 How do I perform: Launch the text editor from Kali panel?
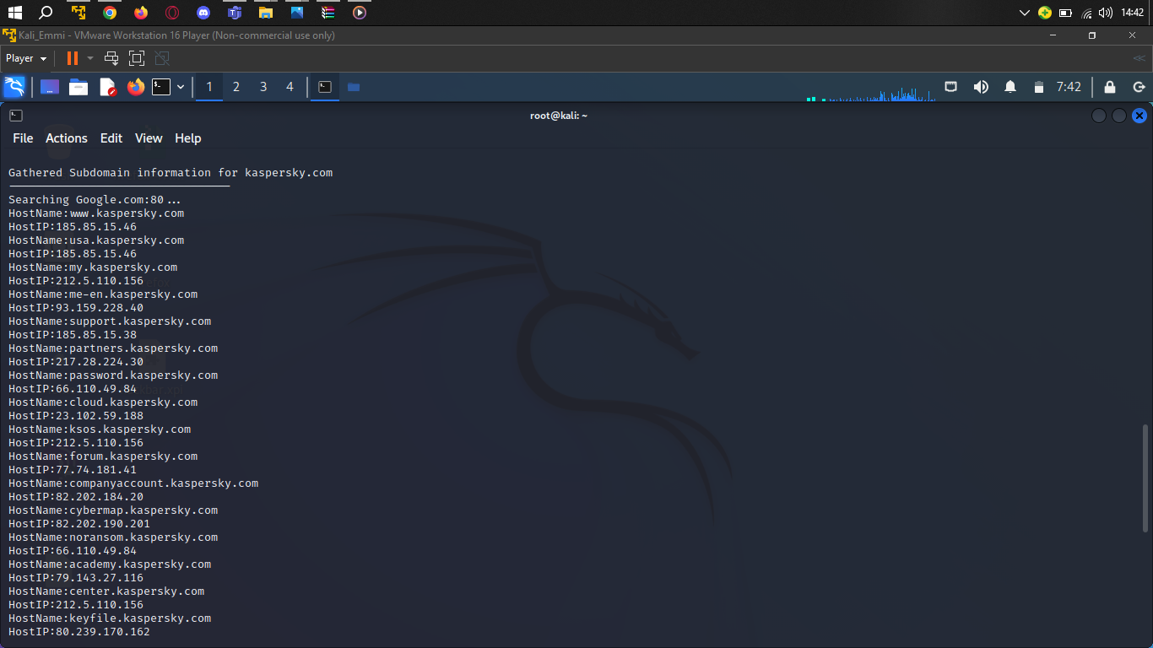coord(107,87)
